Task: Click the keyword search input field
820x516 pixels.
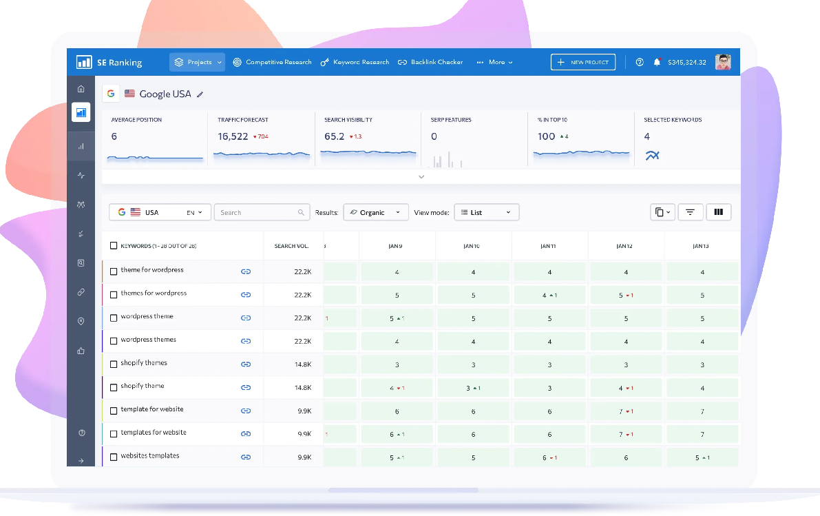Action: [257, 212]
